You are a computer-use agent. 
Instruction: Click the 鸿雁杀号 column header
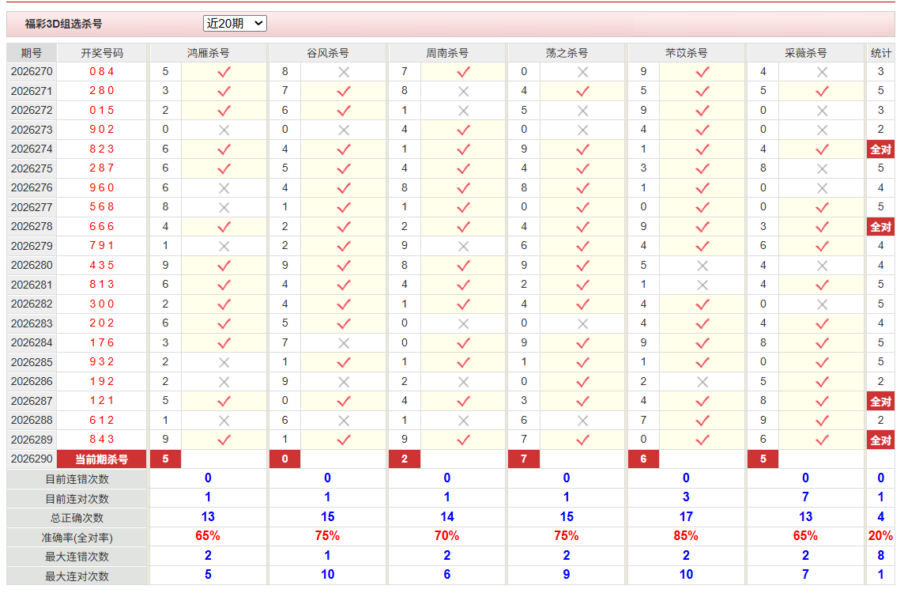(208, 53)
